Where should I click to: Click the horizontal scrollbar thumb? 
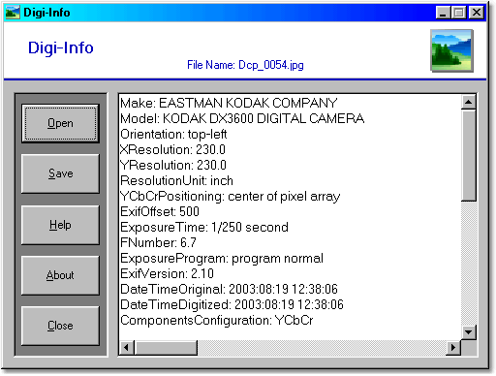(166, 348)
